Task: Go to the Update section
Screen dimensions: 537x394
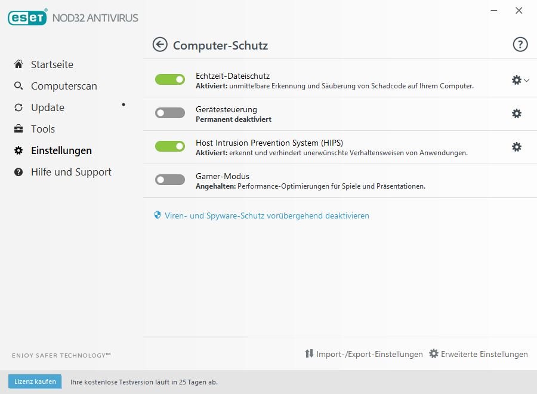Action: 48,107
